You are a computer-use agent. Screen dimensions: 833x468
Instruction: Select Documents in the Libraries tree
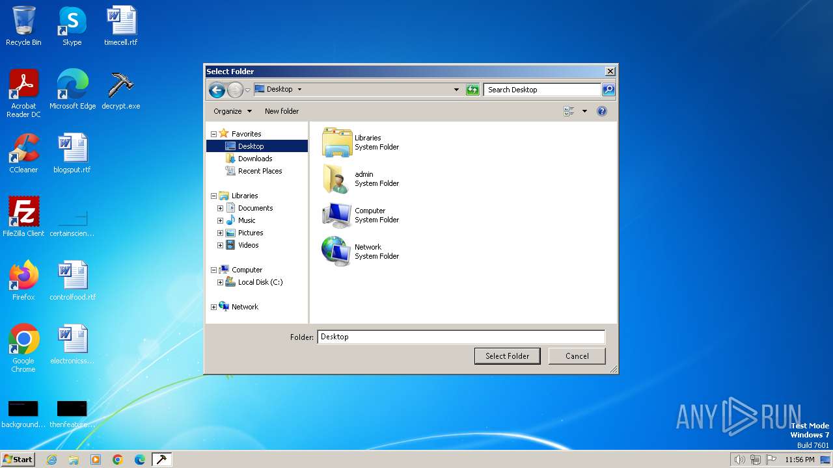(x=255, y=208)
